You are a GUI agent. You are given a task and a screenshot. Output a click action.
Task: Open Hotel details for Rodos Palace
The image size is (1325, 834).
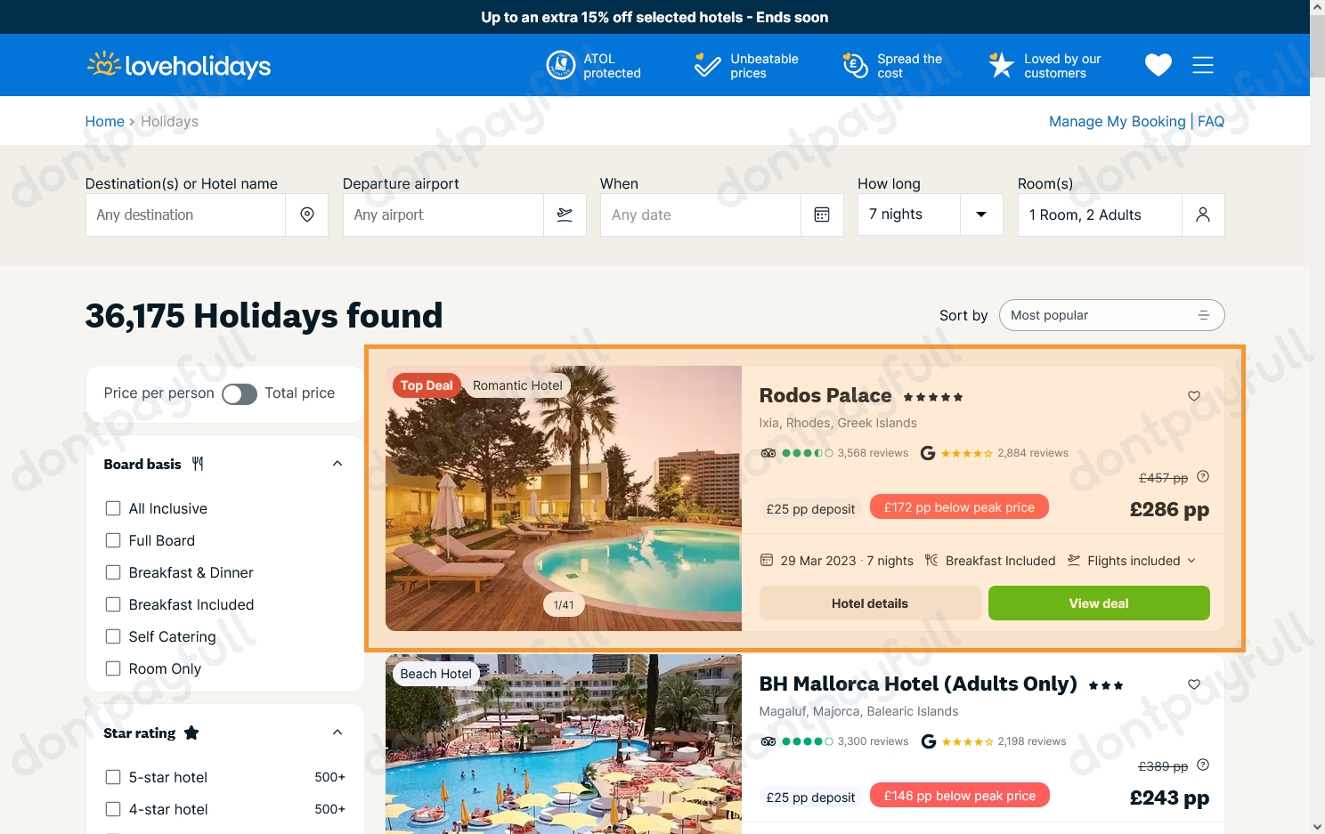coord(869,603)
